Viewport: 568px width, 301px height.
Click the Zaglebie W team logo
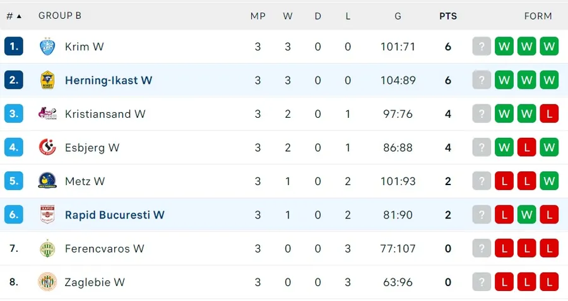47,282
